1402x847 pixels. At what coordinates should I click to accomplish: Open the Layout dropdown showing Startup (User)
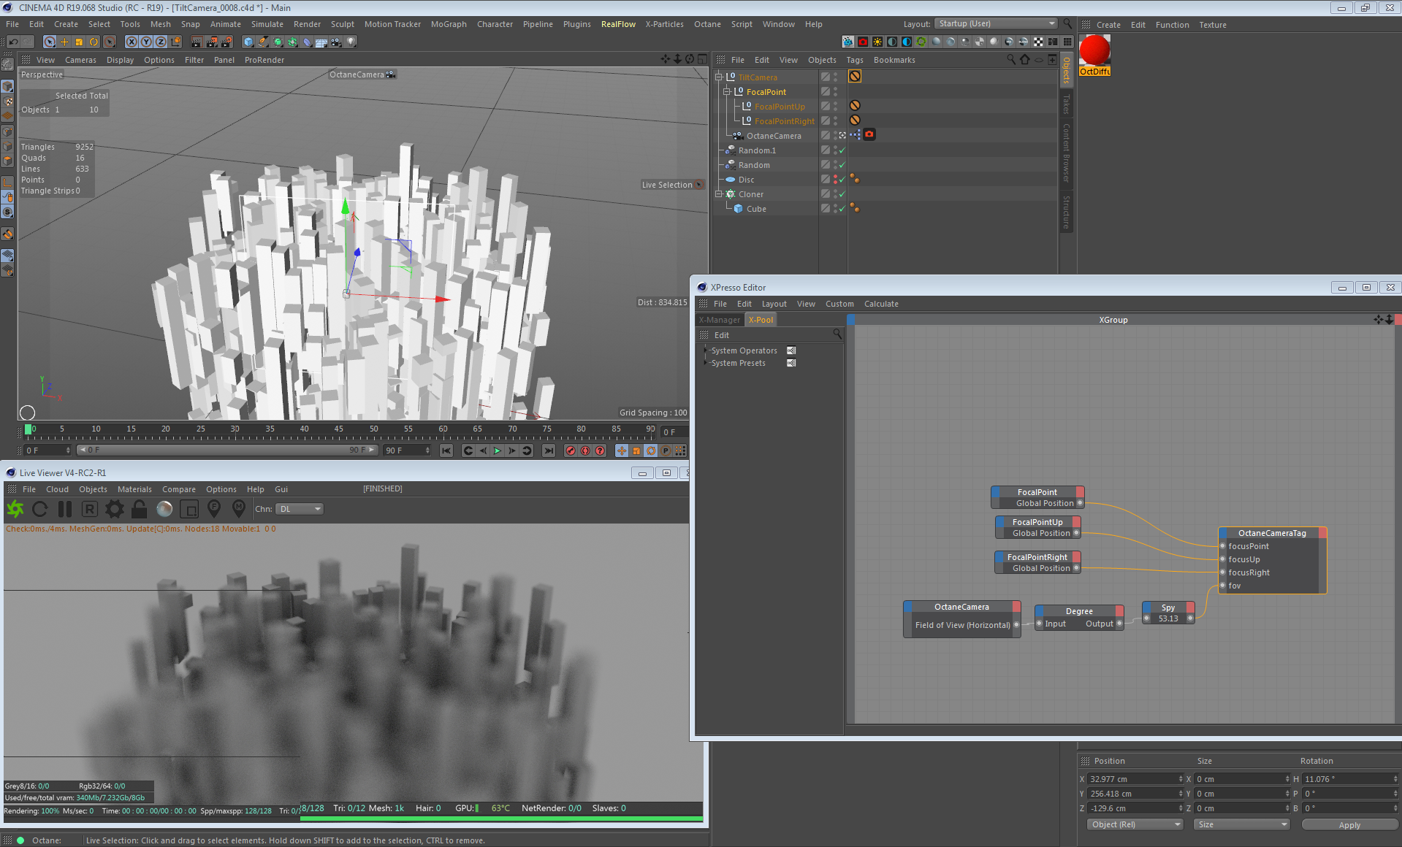pyautogui.click(x=996, y=24)
